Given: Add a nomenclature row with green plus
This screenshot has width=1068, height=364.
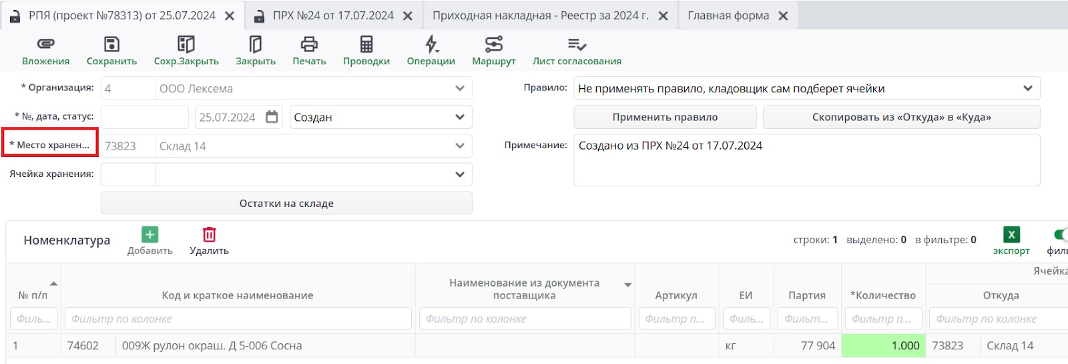Looking at the screenshot, I should [150, 234].
